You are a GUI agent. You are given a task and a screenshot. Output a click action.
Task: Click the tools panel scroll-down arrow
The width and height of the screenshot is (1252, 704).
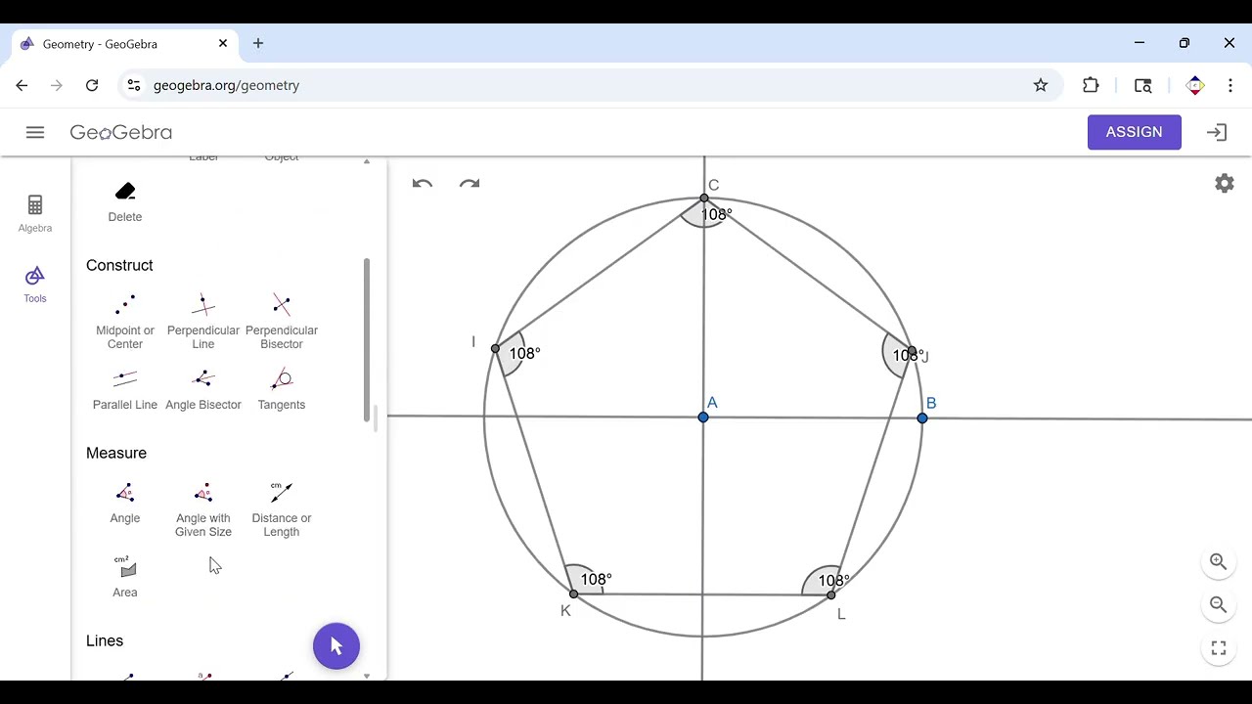coord(367,676)
